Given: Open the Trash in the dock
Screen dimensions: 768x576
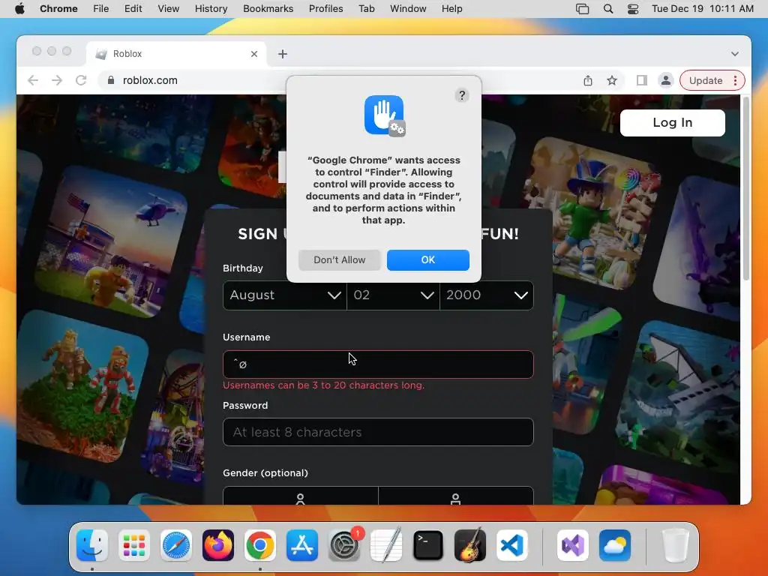Looking at the screenshot, I should click(676, 545).
